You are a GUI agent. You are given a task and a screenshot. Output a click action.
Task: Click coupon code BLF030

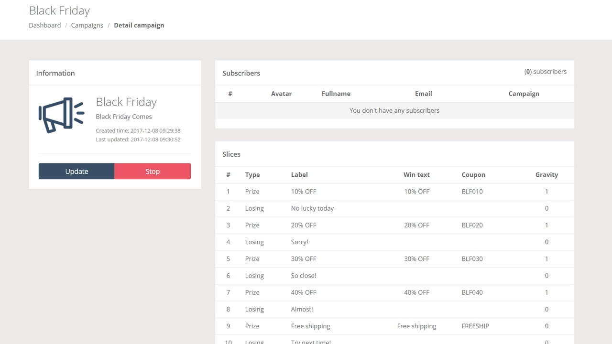click(472, 259)
